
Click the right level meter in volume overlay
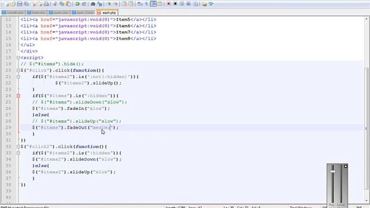tap(341, 184)
